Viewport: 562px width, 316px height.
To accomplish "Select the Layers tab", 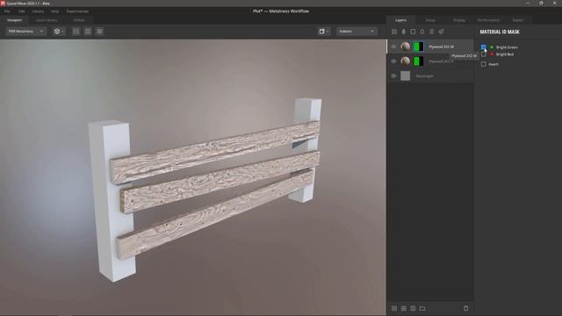I will (400, 20).
